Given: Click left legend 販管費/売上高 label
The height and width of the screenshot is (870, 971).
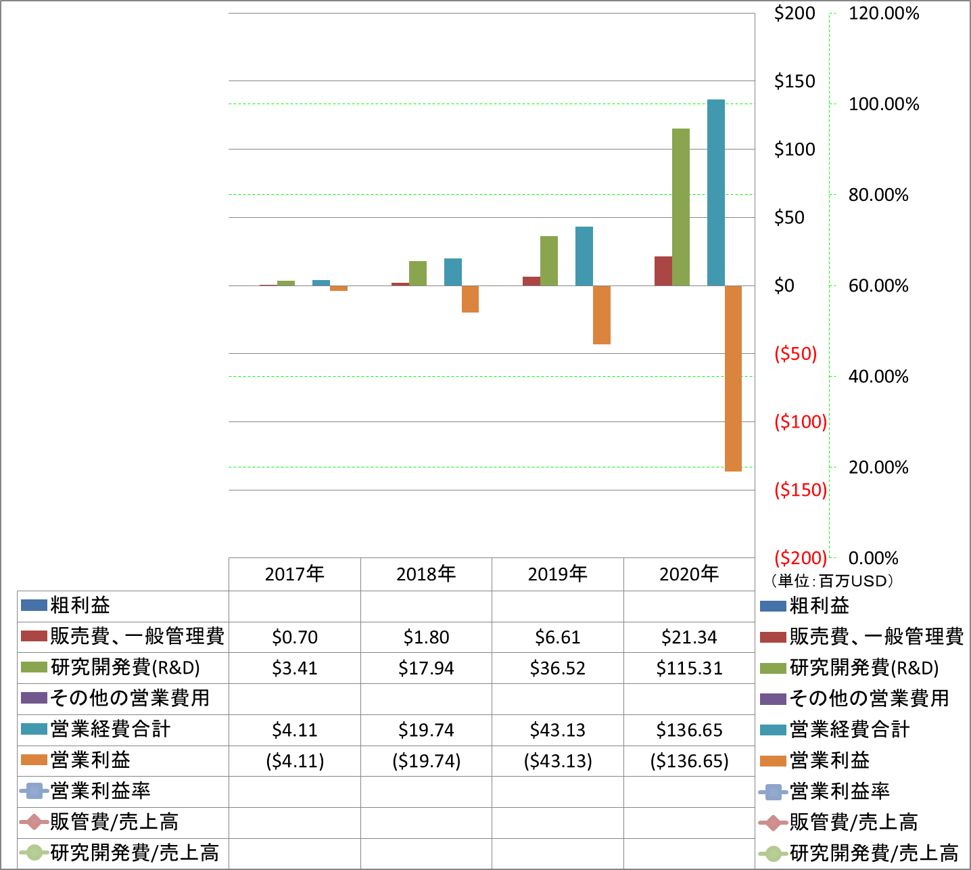Looking at the screenshot, I should pos(114,822).
